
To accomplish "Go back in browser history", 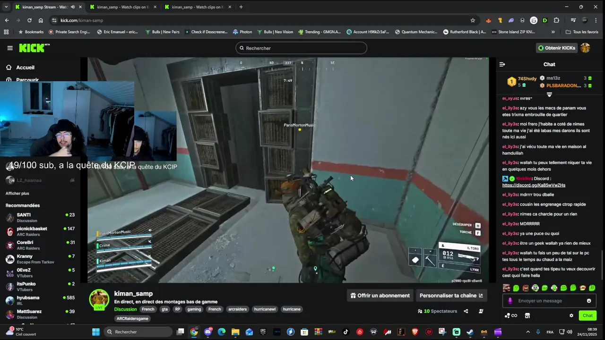I will click(7, 20).
